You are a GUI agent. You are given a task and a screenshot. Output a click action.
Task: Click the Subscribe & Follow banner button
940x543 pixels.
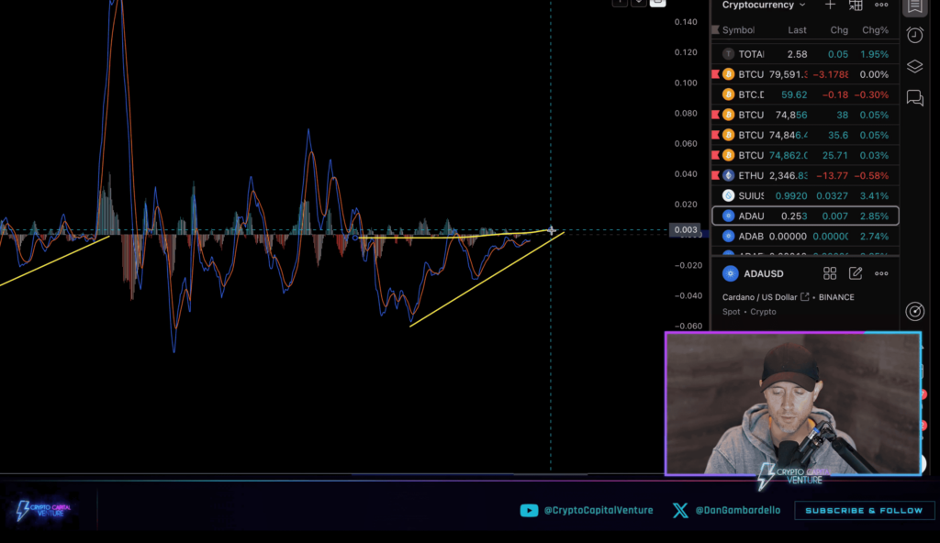864,511
